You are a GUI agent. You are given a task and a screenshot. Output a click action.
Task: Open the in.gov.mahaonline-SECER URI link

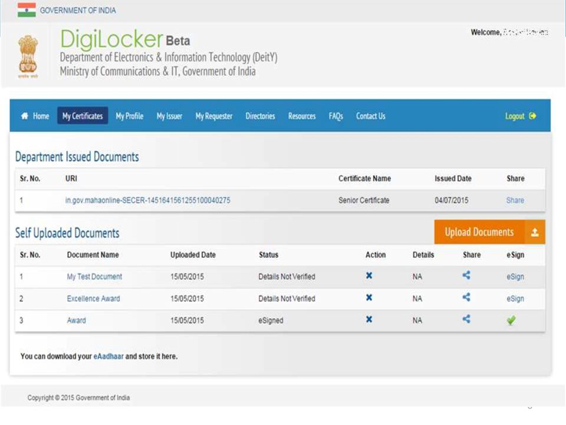click(x=147, y=200)
